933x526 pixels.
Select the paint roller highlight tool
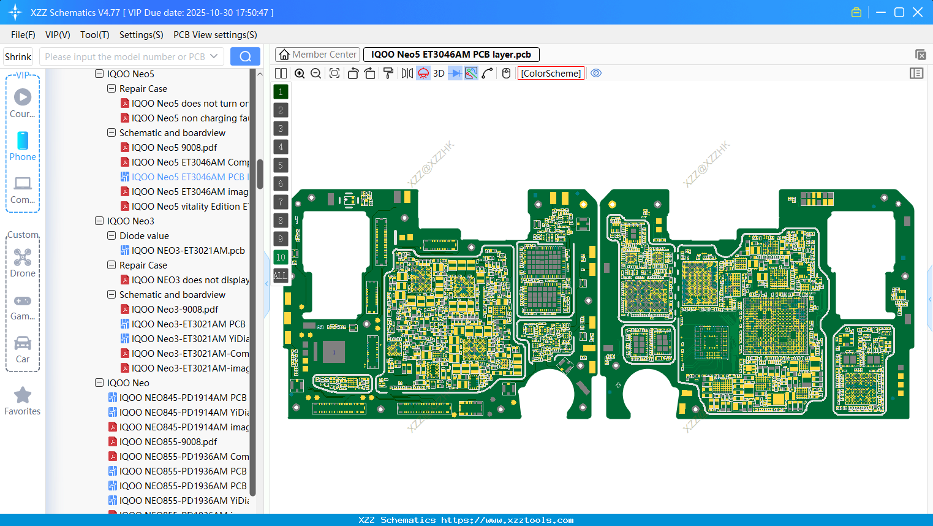pyautogui.click(x=388, y=74)
